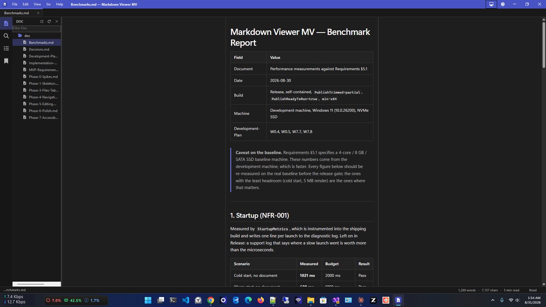Open the File menu

tap(15, 4)
